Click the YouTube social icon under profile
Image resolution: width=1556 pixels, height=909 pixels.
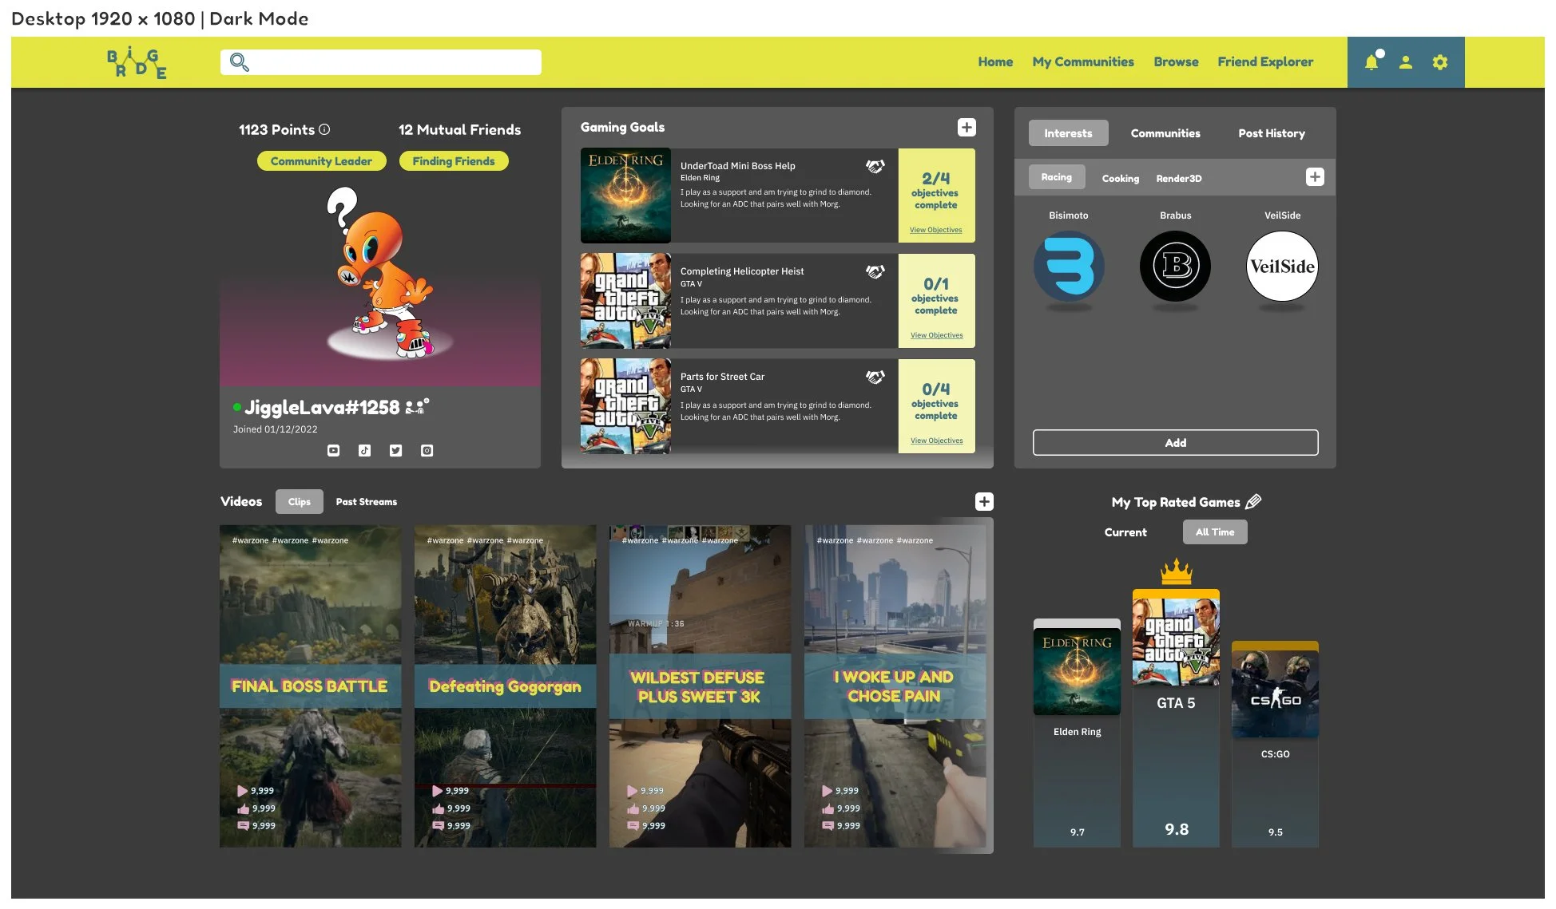pos(333,451)
